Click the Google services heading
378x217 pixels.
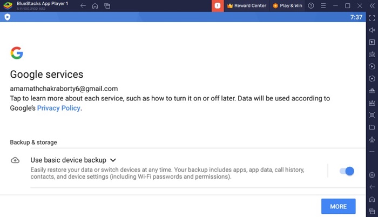click(46, 74)
